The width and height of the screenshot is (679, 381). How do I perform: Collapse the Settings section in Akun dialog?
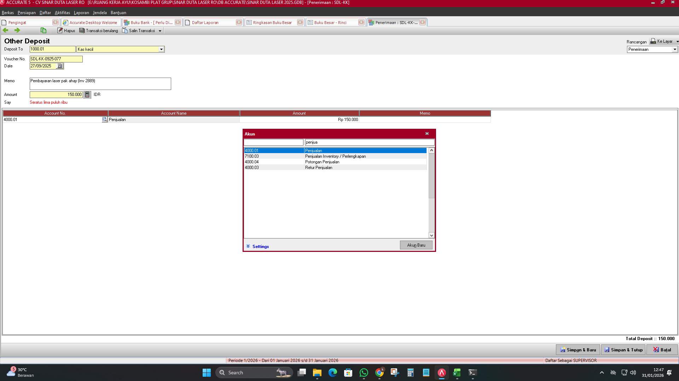click(248, 246)
